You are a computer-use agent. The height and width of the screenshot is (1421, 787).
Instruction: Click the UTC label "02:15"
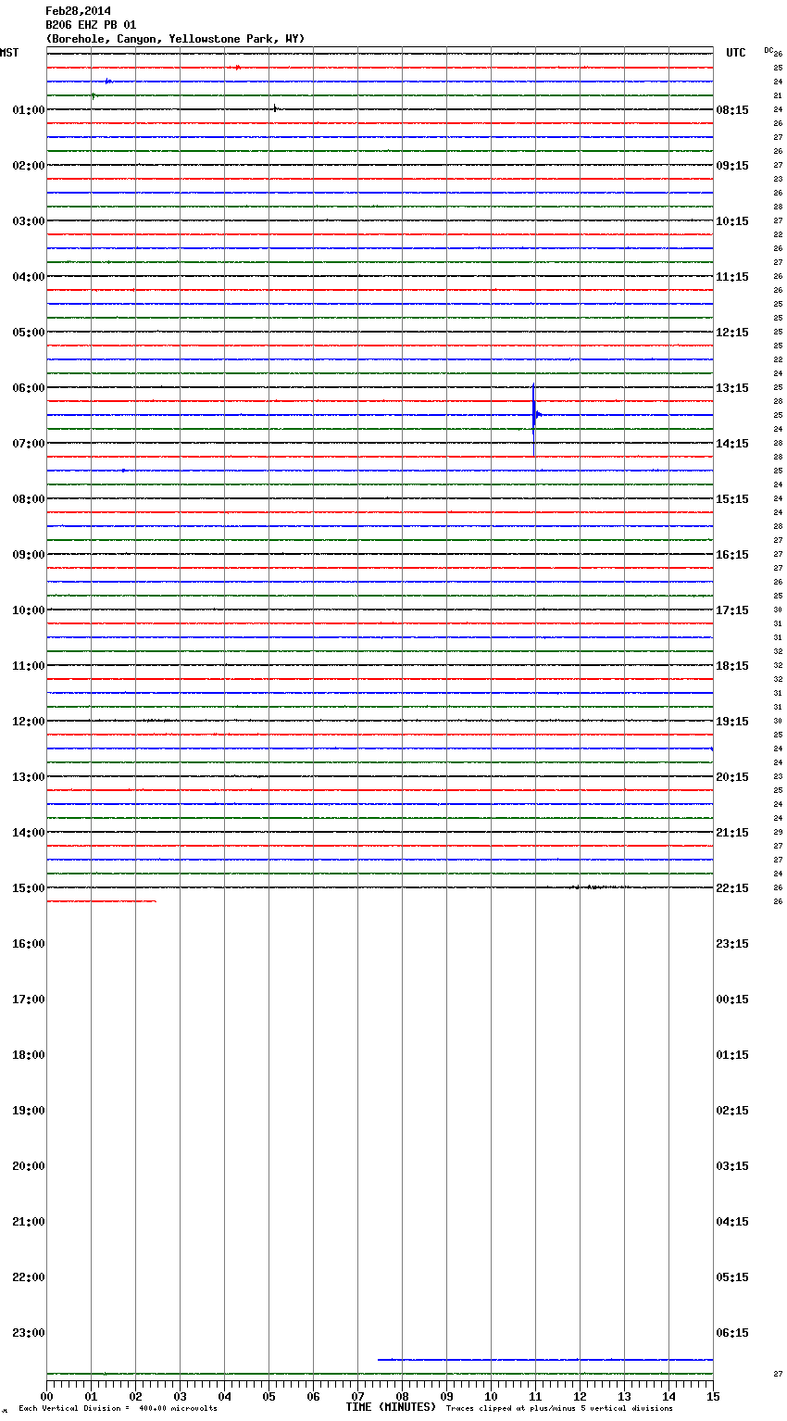[732, 1111]
